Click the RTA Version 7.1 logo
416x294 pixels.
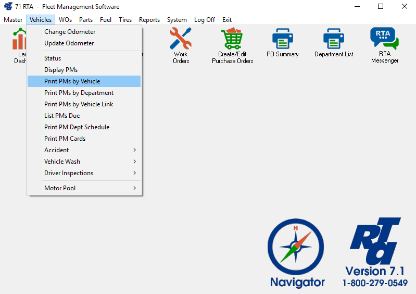(375, 245)
